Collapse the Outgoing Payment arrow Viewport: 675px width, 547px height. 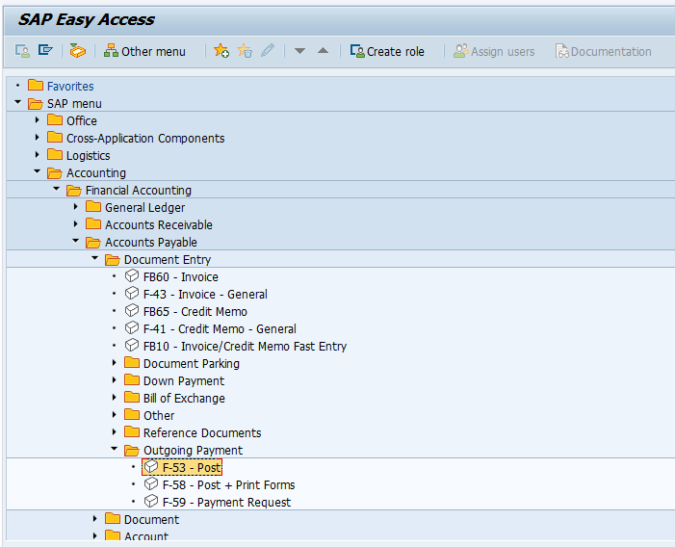[114, 449]
